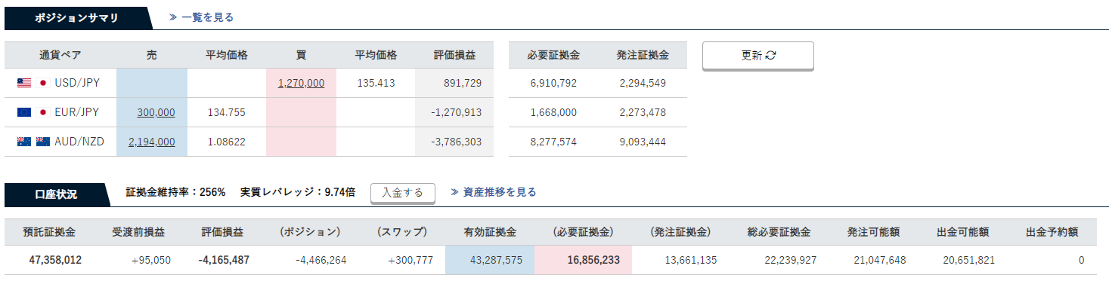Click the Australia flag icon for AUD/NZD

click(x=24, y=142)
